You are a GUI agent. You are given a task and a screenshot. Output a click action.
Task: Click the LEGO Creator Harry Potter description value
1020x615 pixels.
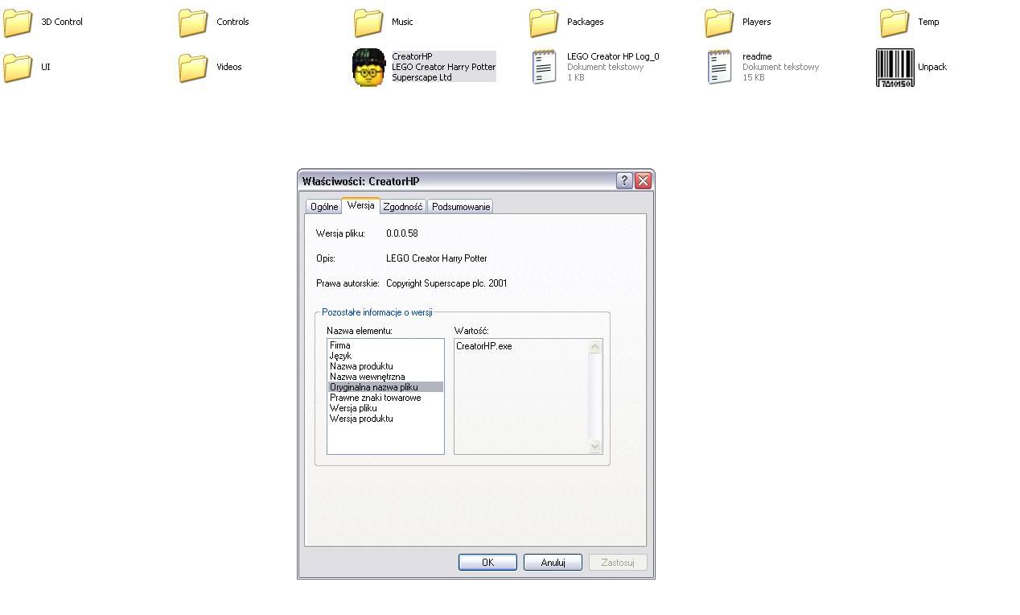click(x=436, y=258)
